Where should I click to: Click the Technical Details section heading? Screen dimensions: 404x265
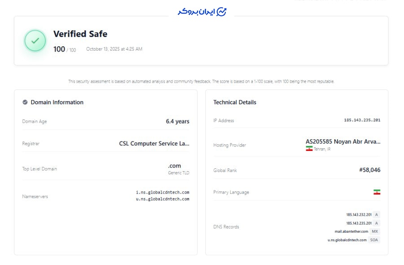[235, 102]
